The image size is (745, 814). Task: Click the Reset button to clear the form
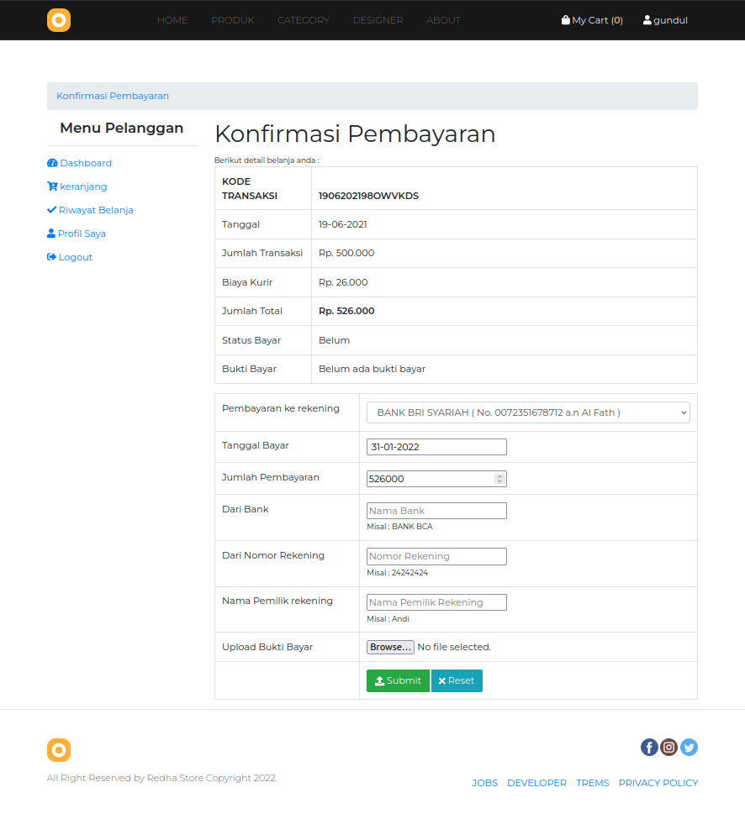click(457, 680)
